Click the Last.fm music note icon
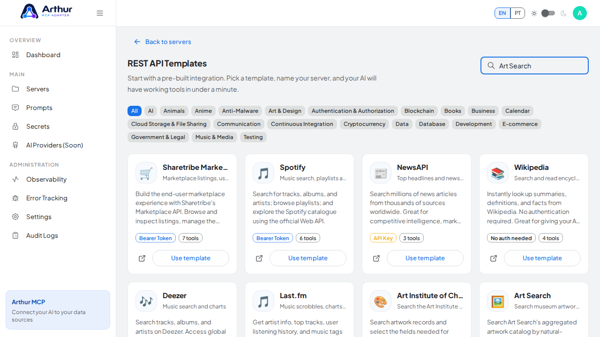Image resolution: width=600 pixels, height=337 pixels. coord(263,301)
